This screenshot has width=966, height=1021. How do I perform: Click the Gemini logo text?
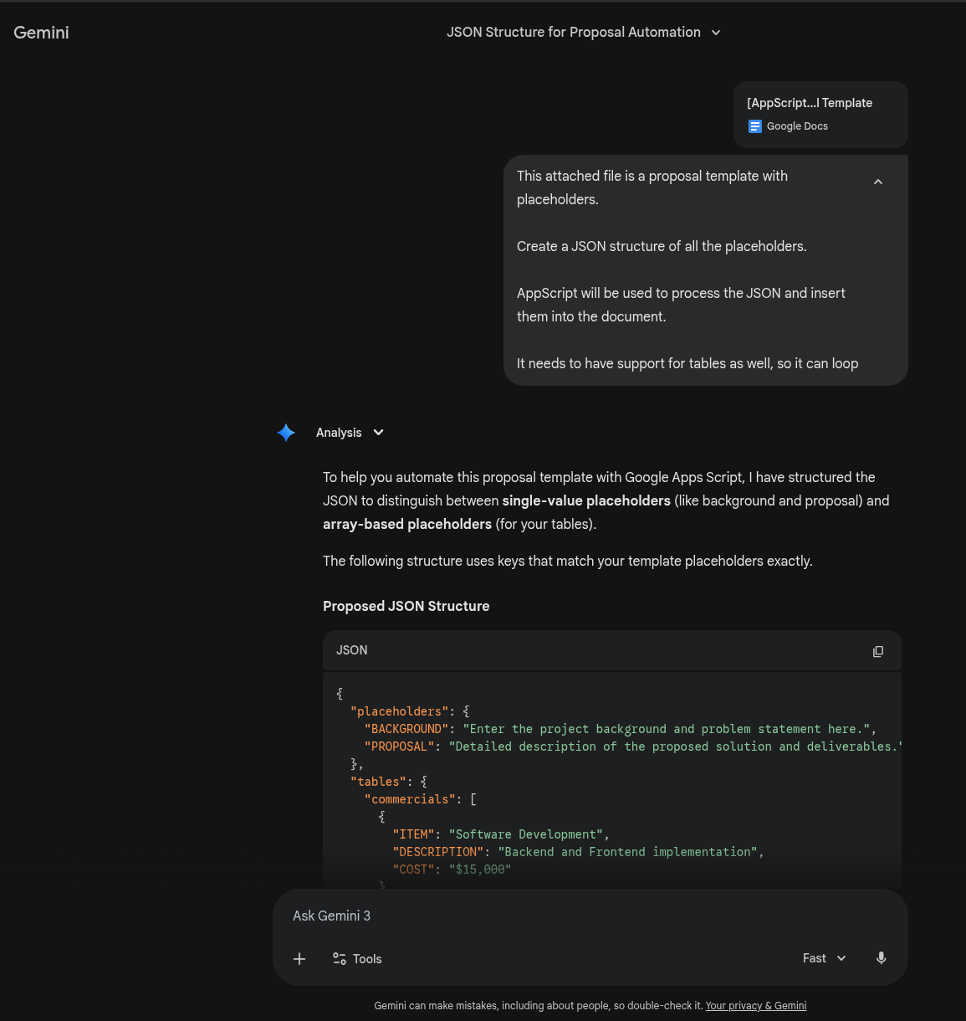click(x=41, y=33)
